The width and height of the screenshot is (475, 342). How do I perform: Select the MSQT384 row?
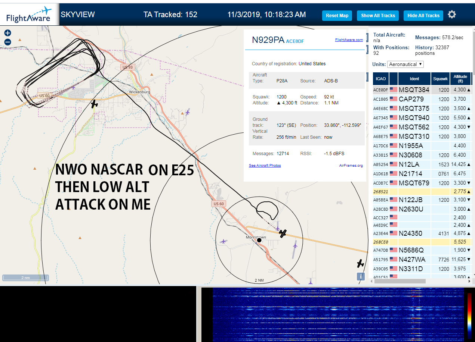(422, 90)
